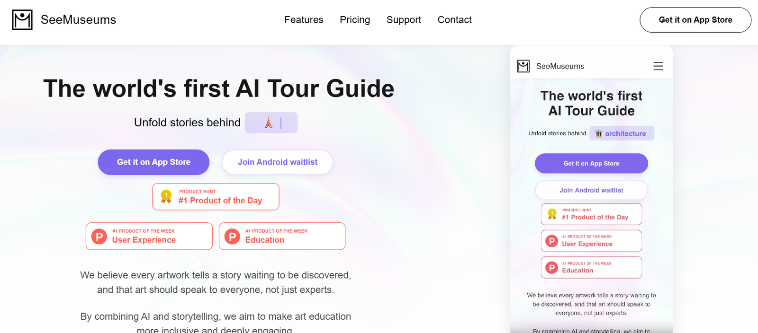Click the SeeMuseums logo in the phone mockup

click(x=523, y=66)
